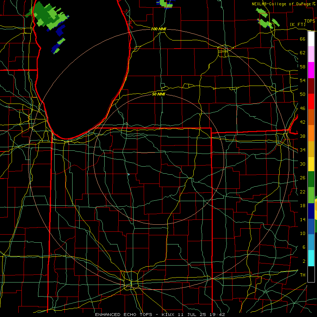Click the magenta swatch on the tops scale
317x317 pixels.
(x=311, y=70)
